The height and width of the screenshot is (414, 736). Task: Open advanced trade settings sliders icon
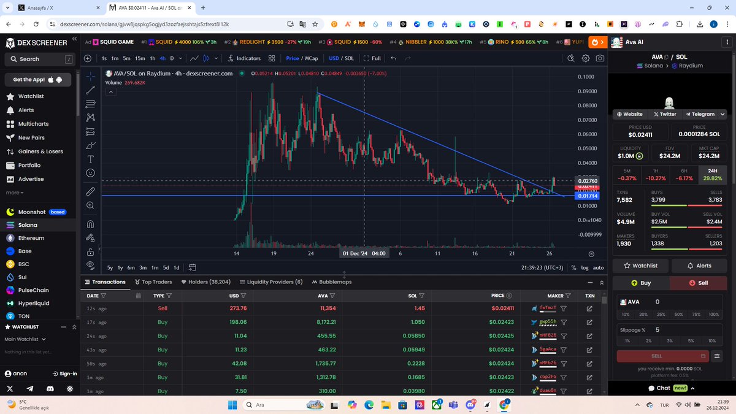717,356
